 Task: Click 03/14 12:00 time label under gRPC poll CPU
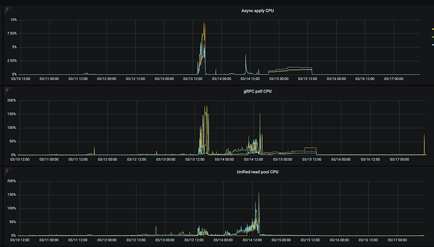pyautogui.click(x=253, y=159)
